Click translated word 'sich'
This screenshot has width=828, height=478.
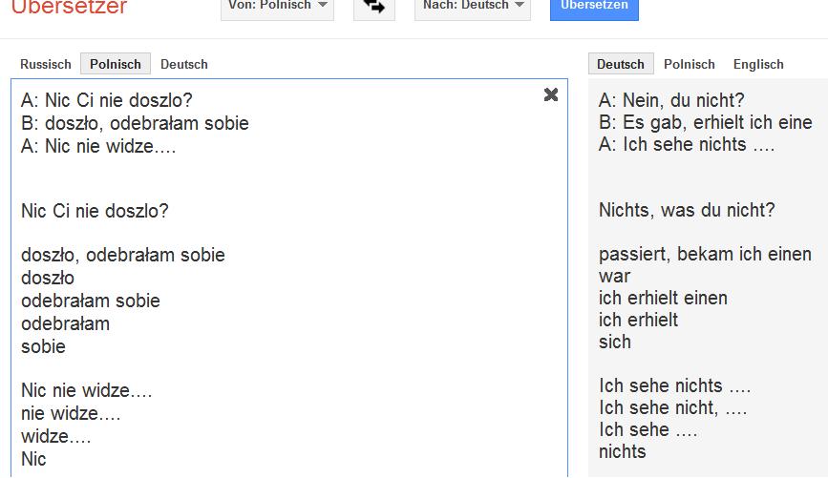[615, 342]
